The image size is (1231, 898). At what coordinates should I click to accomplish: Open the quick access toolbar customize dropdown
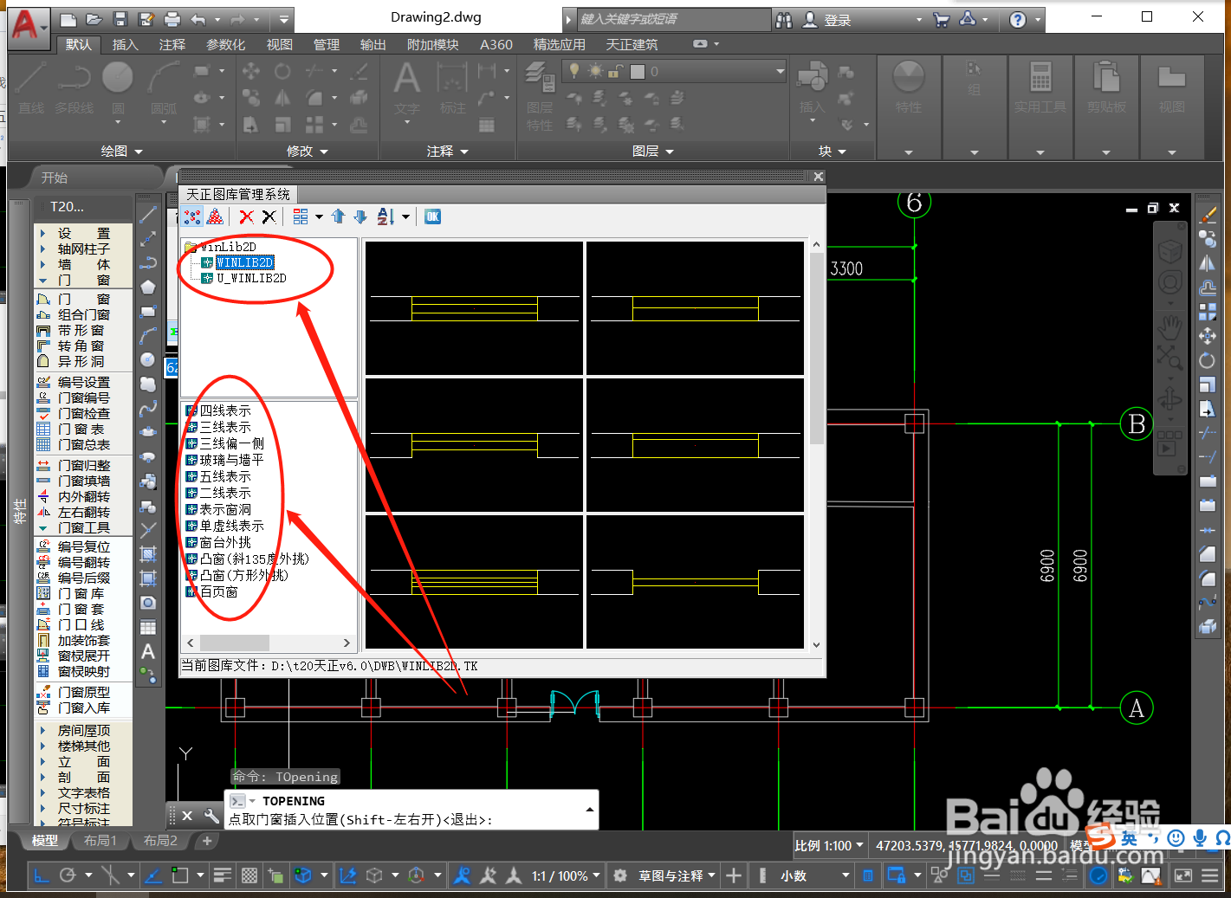coord(284,19)
